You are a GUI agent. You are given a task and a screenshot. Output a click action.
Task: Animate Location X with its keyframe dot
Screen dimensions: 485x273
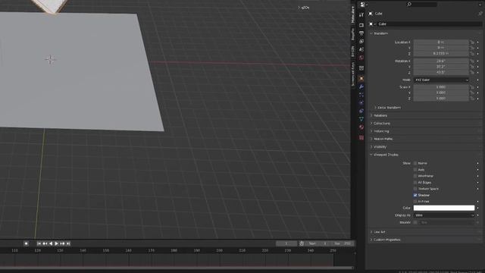coord(478,42)
